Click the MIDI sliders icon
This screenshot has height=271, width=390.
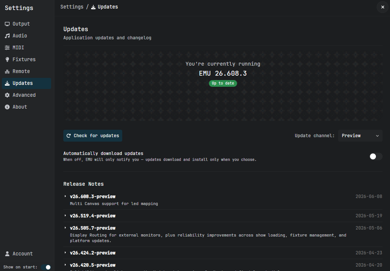[7, 47]
